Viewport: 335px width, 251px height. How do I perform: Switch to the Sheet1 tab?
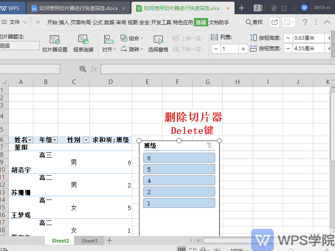89,241
